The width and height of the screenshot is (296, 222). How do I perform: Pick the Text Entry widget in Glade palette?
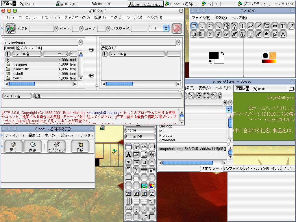tap(136, 154)
